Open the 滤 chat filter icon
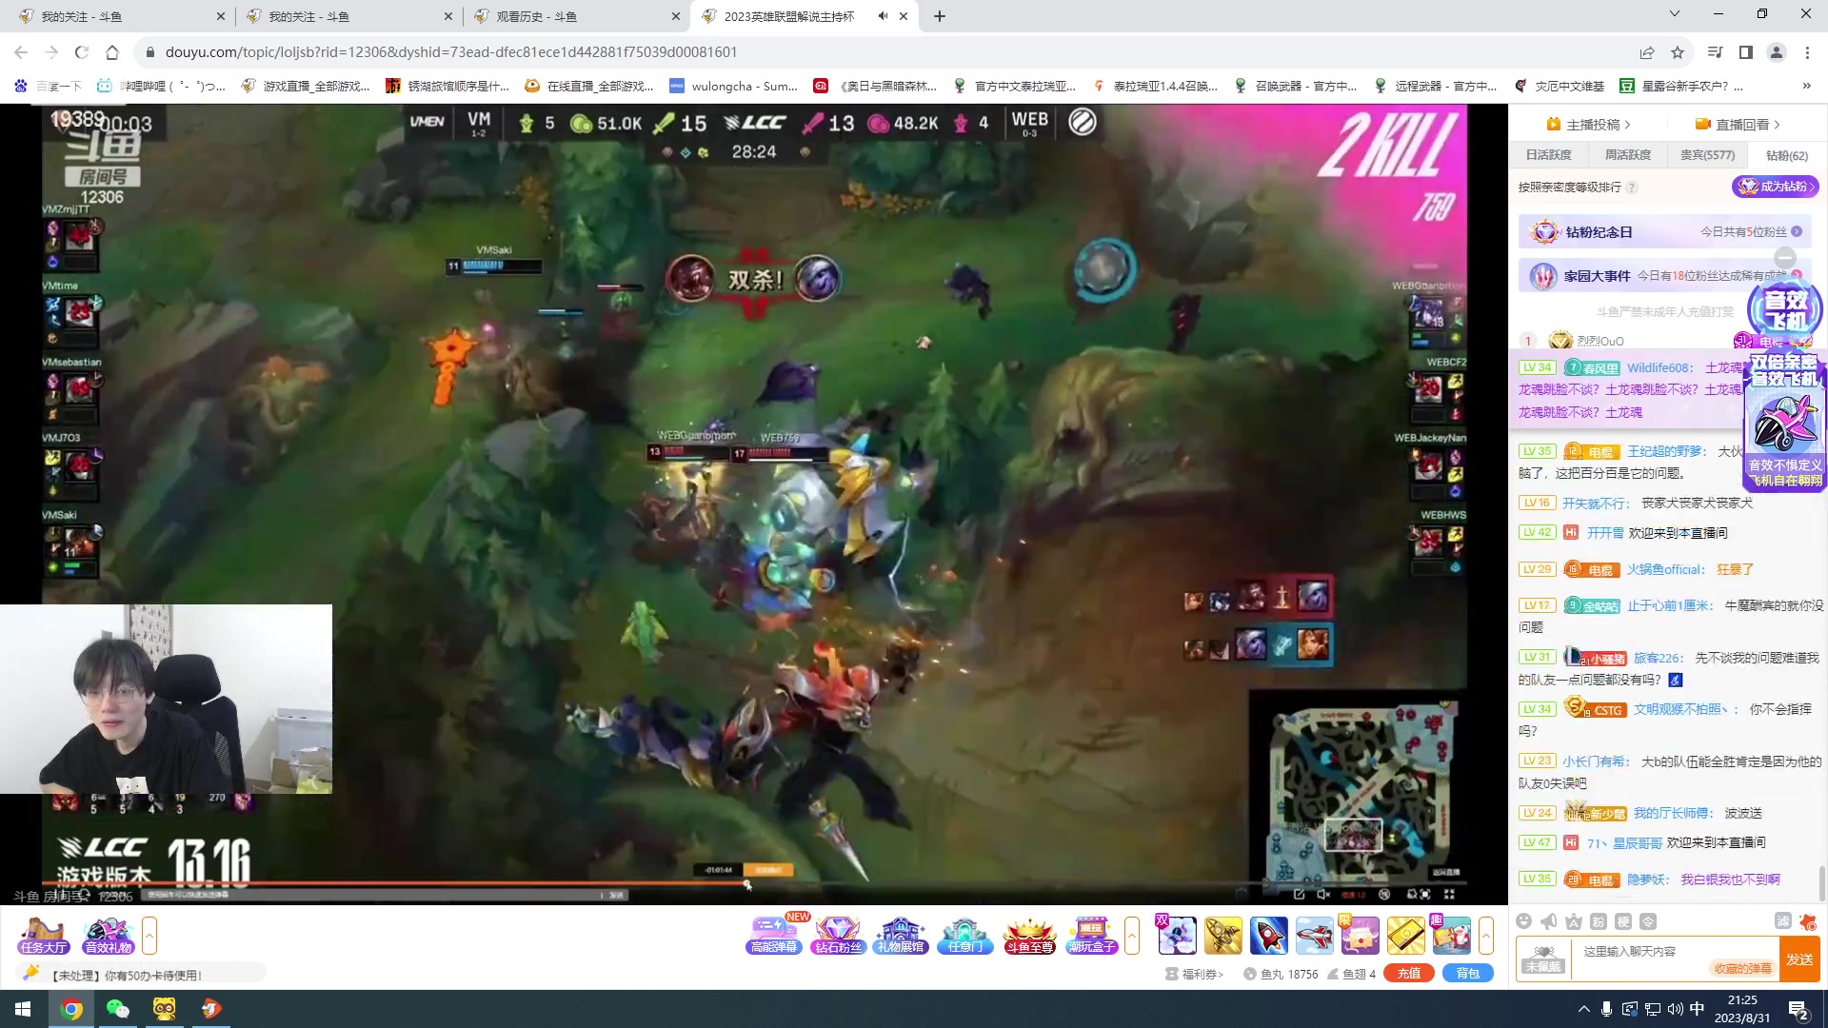Screen dimensions: 1828x1028 (1782, 920)
